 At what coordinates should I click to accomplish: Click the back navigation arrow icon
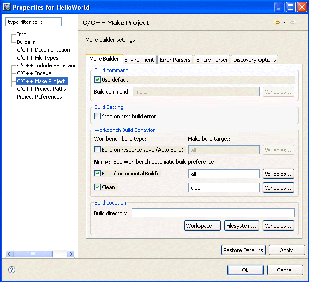click(276, 22)
